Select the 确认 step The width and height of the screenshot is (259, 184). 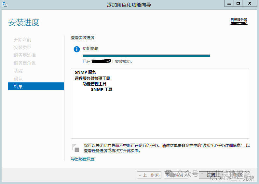point(18,78)
